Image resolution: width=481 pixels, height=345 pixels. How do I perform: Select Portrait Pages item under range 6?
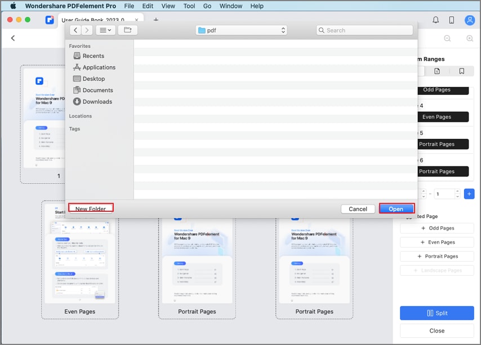click(x=443, y=171)
